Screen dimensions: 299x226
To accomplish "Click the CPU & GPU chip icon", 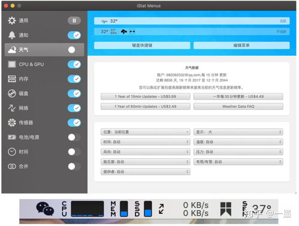I will pyautogui.click(x=12, y=64).
